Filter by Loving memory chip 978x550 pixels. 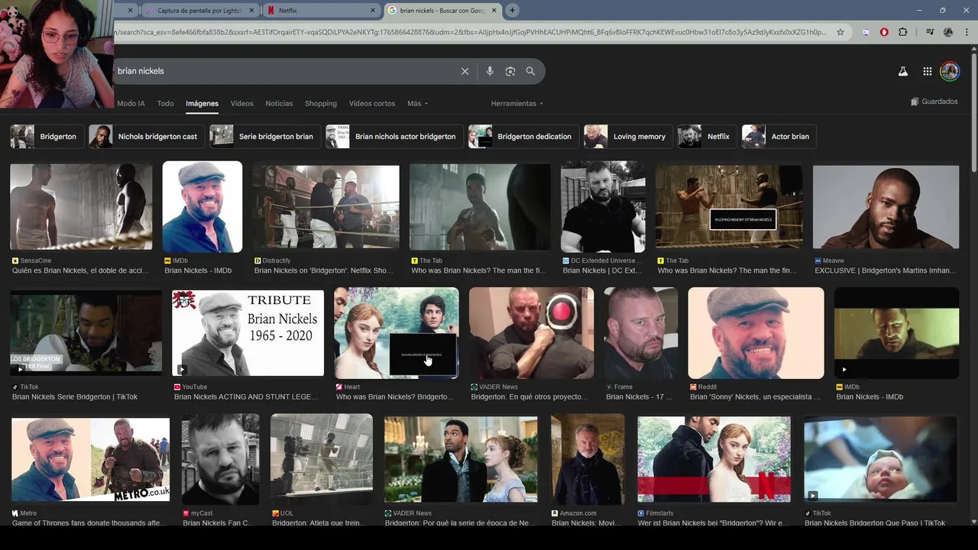tap(628, 137)
